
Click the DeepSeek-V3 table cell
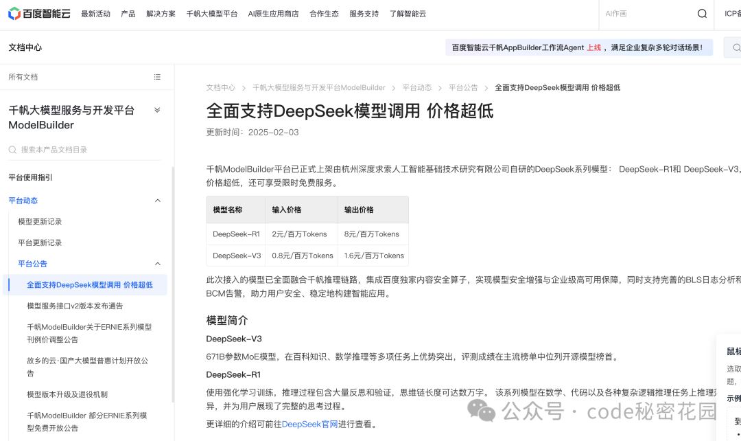click(x=236, y=256)
